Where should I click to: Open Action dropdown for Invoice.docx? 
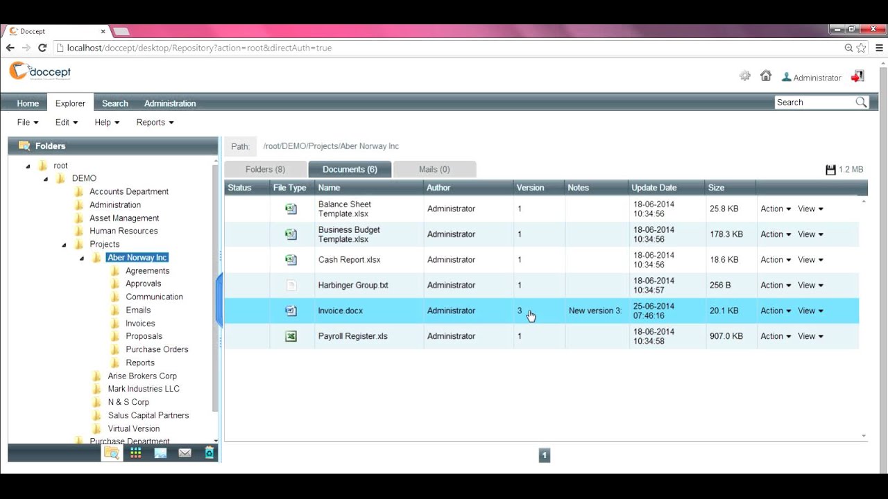(x=776, y=310)
